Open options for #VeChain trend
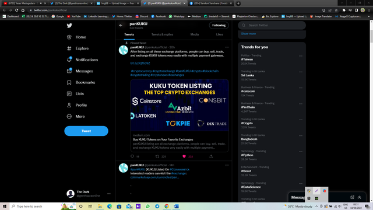Viewport: 373px width, 210px height. click(301, 104)
